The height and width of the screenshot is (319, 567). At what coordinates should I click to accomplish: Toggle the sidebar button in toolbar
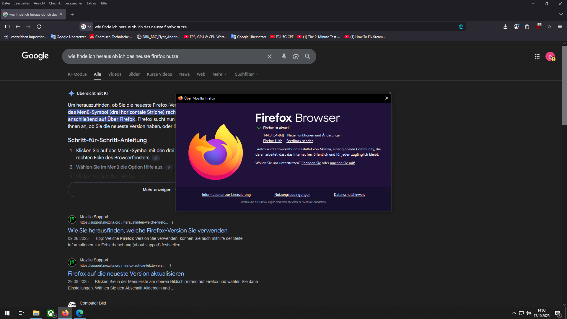pos(7,27)
